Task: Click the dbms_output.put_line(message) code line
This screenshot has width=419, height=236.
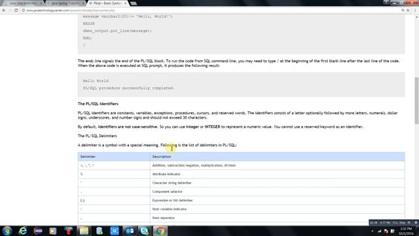Action: point(117,31)
